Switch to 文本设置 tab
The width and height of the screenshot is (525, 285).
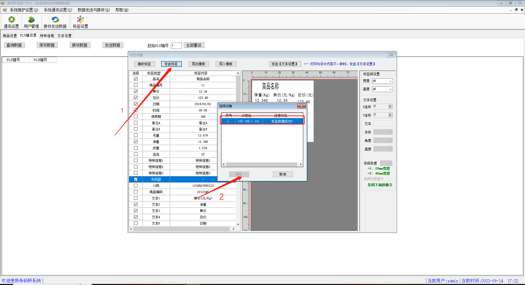point(65,36)
